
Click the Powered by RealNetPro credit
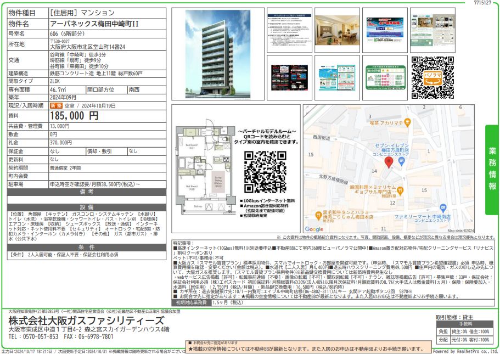pos(466,351)
